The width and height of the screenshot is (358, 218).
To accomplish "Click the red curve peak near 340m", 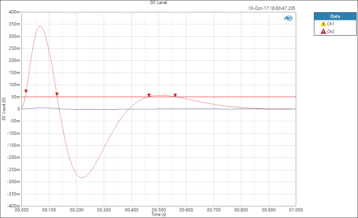I will tap(40, 27).
